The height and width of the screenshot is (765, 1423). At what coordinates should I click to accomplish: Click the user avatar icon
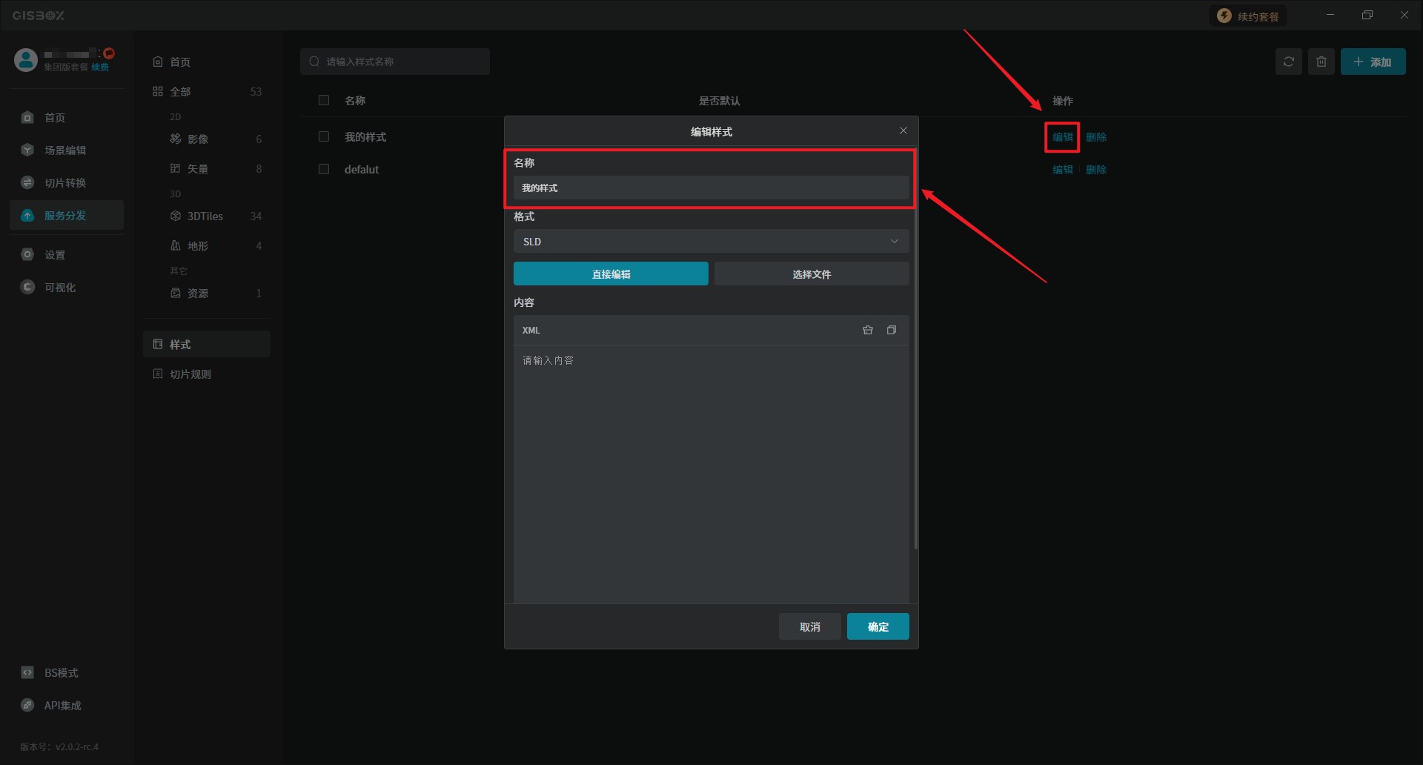click(26, 60)
